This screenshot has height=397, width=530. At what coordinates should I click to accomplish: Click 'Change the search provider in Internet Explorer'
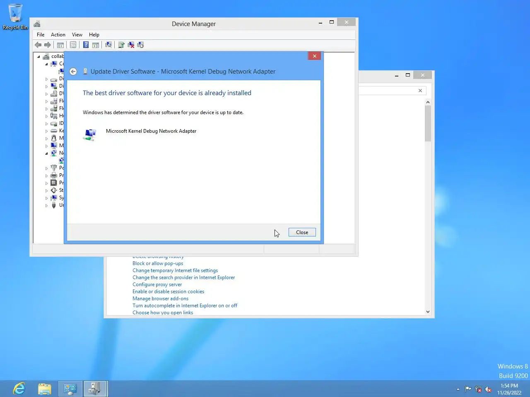(x=183, y=277)
